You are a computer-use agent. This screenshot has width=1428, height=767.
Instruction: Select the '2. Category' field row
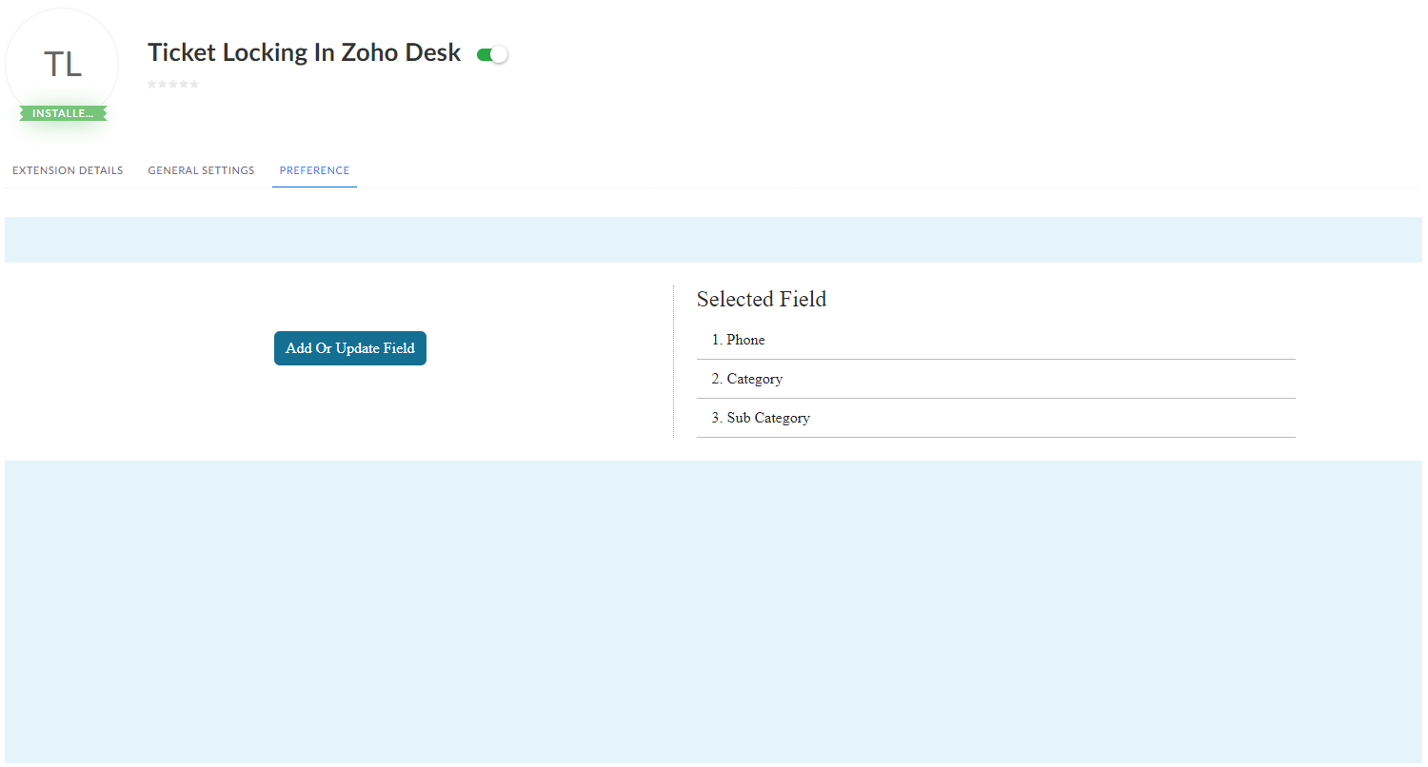pos(996,379)
